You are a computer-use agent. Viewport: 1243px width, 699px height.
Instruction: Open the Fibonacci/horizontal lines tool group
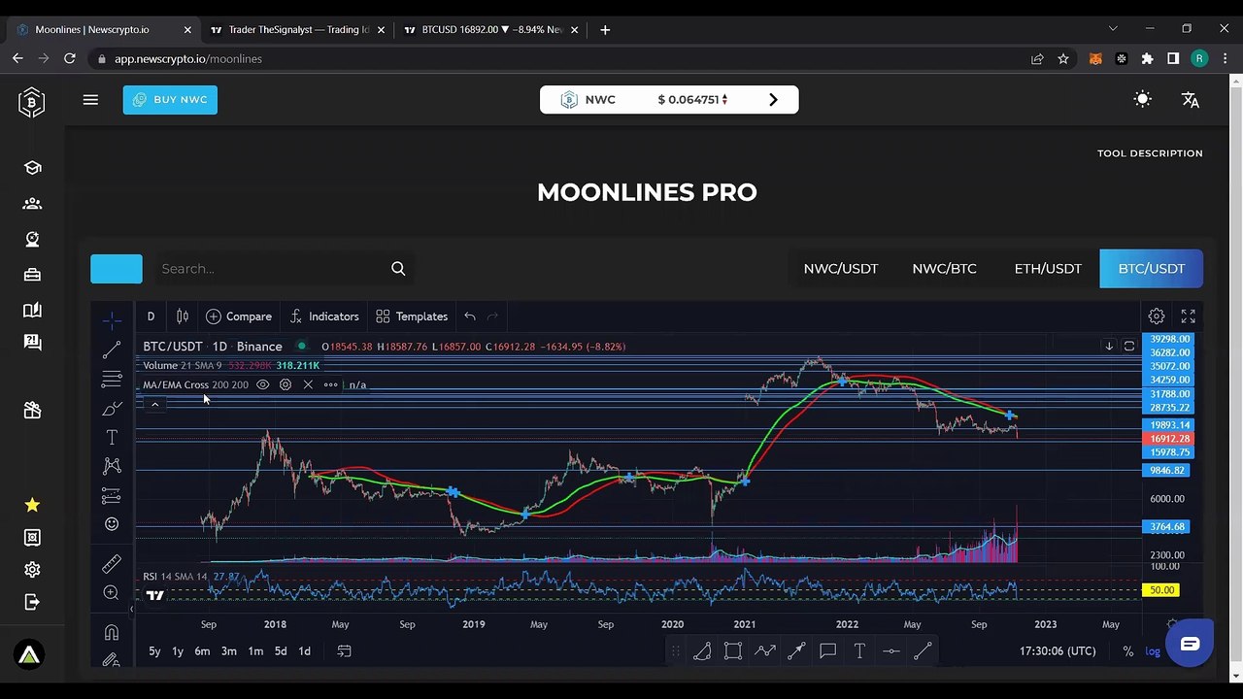tap(112, 379)
